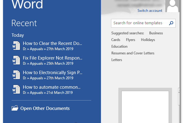Select the Cards suggested search
The width and height of the screenshot is (183, 123).
click(116, 40)
